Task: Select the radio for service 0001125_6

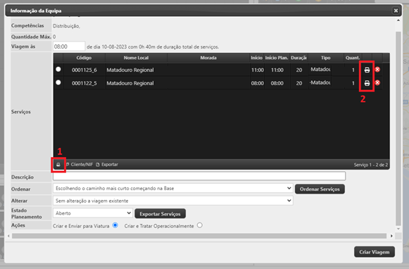Action: [x=58, y=70]
